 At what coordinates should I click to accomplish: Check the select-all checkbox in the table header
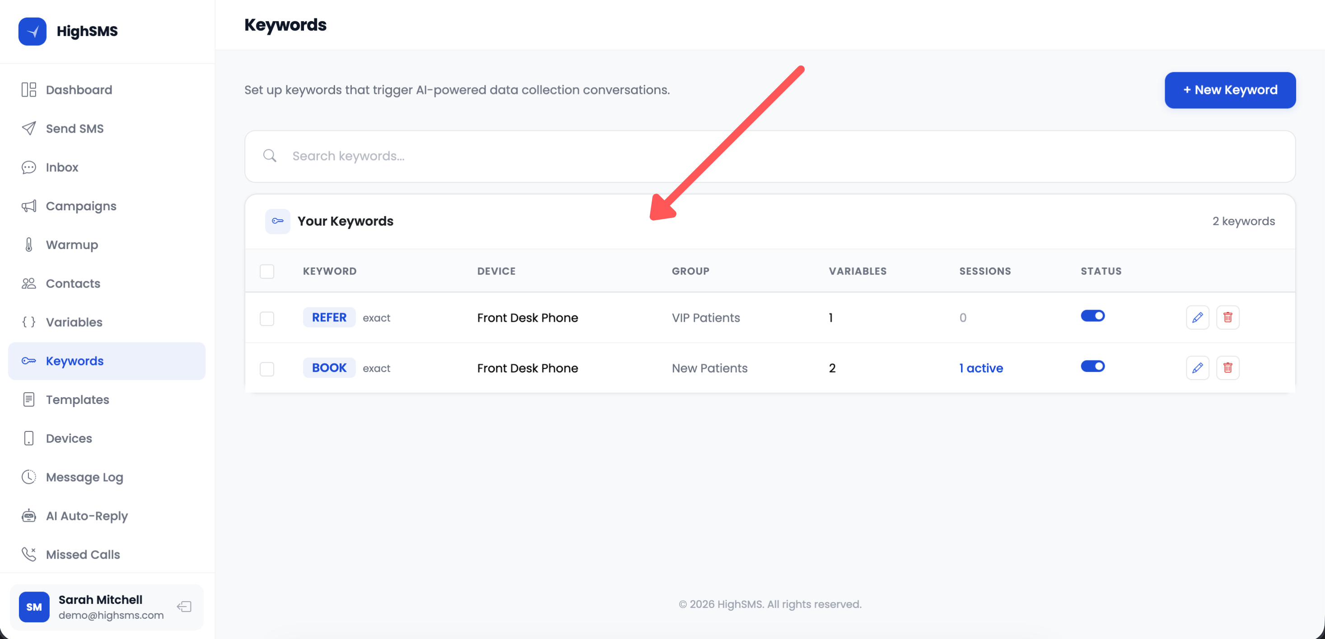pyautogui.click(x=267, y=271)
